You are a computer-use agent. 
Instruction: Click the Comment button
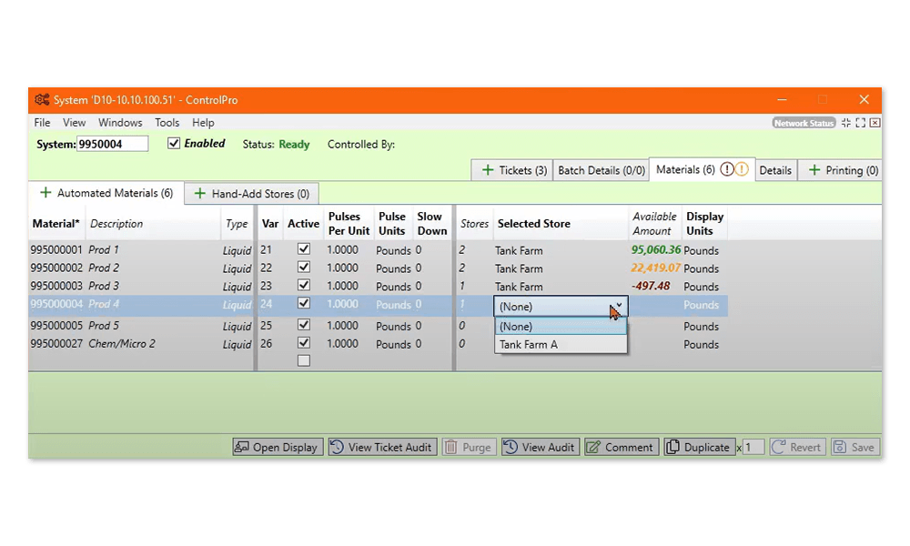[622, 447]
